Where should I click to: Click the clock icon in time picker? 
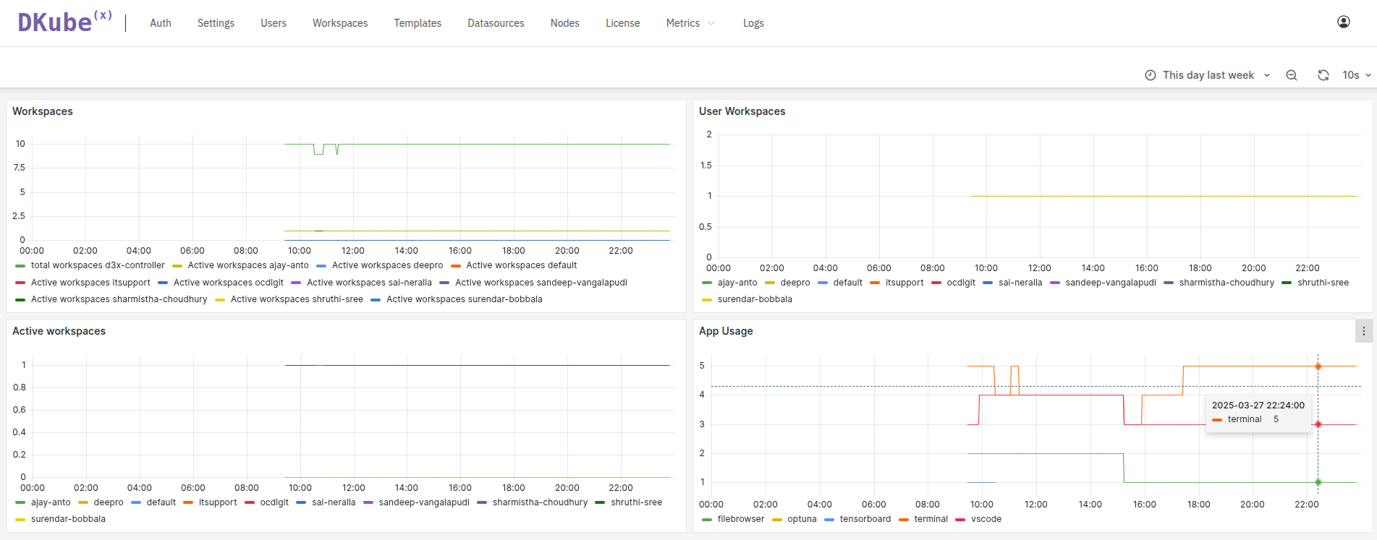(x=1150, y=75)
